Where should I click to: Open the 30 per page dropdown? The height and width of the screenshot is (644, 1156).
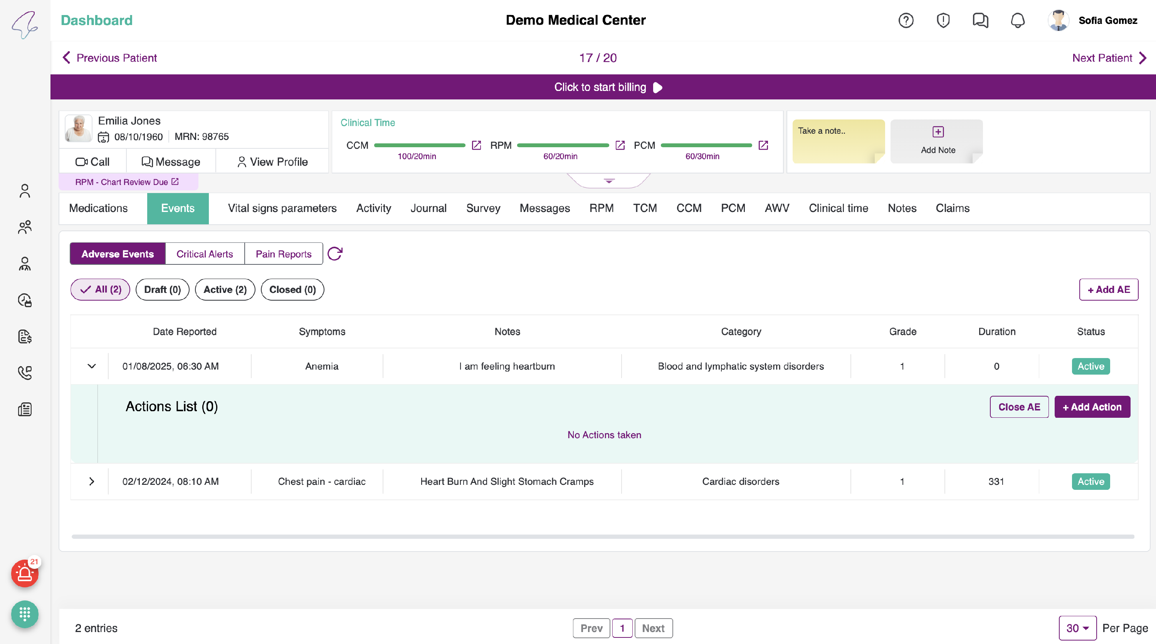point(1077,628)
